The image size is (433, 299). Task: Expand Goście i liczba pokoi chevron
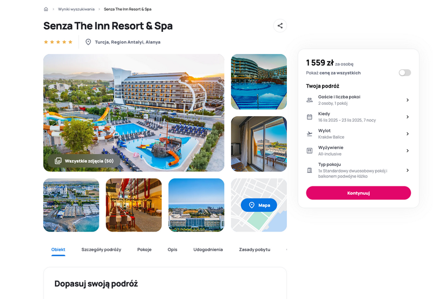tap(408, 100)
